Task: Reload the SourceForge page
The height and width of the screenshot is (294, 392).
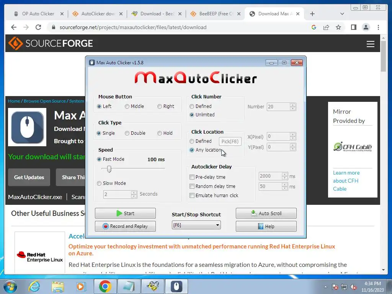Action: (38, 27)
